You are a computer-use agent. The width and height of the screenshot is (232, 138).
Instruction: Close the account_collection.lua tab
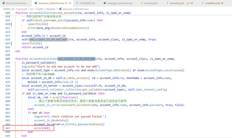(70, 3)
